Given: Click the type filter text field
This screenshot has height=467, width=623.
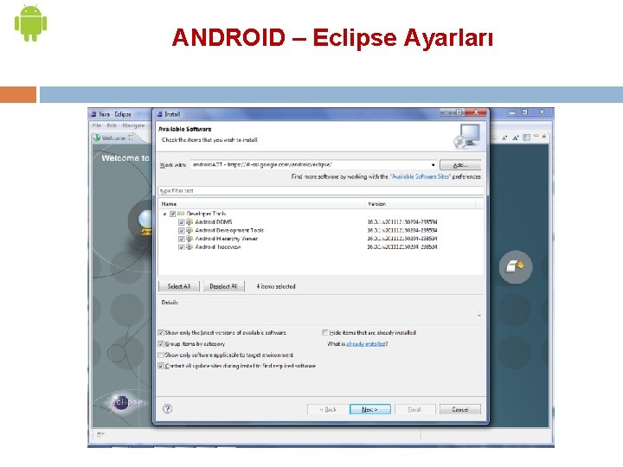Looking at the screenshot, I should pyautogui.click(x=321, y=190).
